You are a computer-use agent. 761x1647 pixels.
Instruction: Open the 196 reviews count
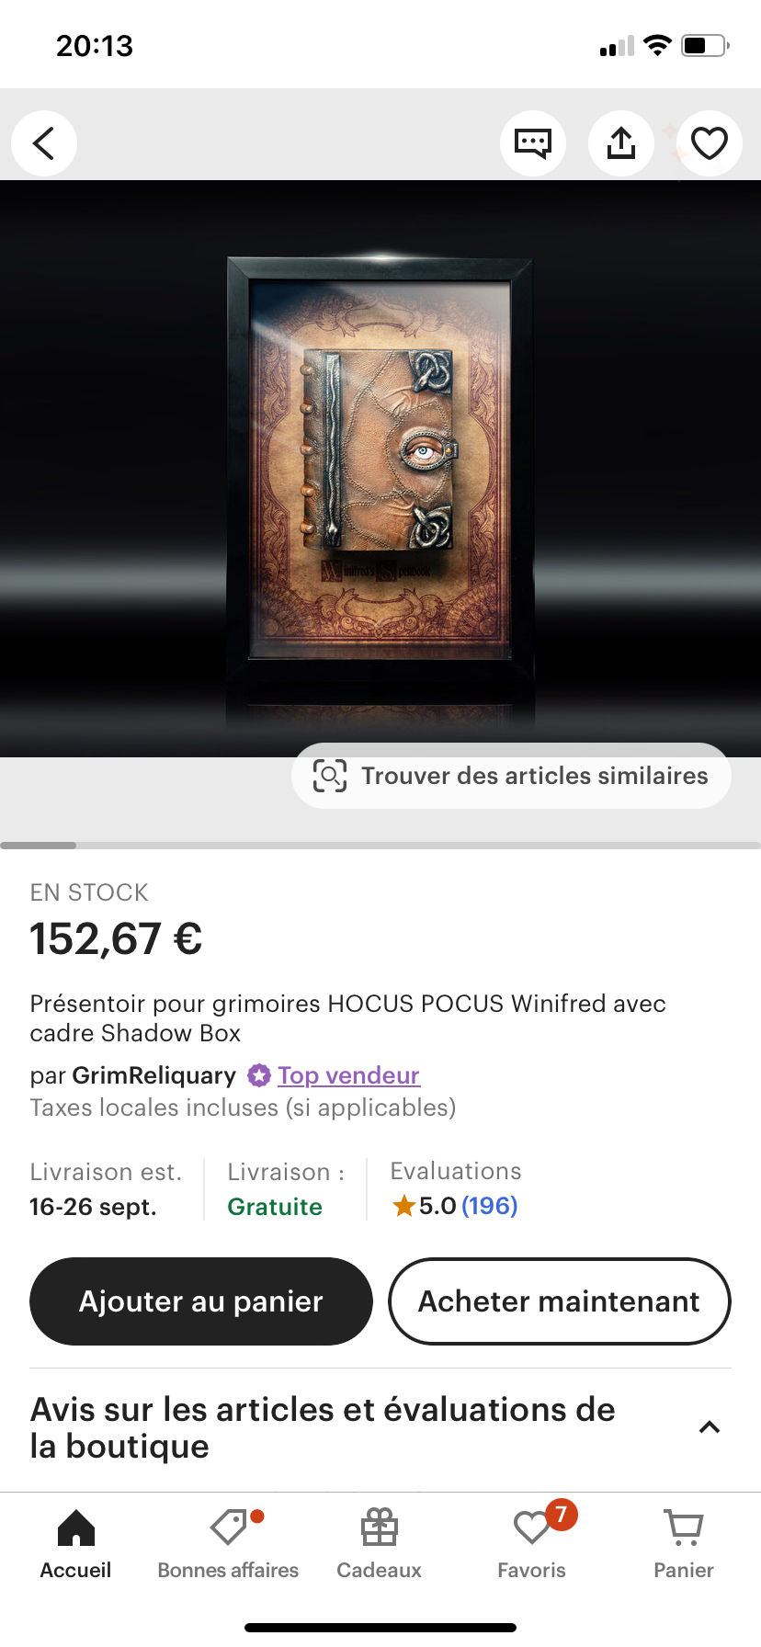click(490, 1206)
